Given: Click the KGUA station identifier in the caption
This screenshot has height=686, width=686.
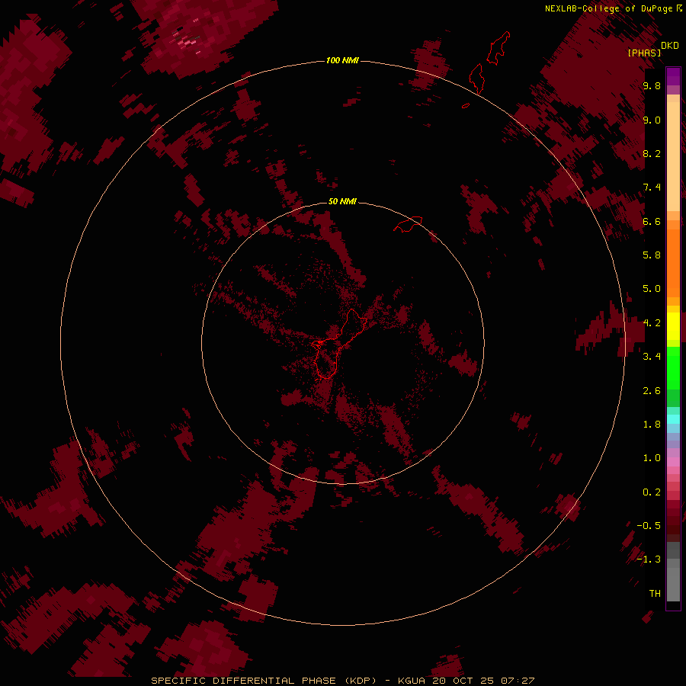Looking at the screenshot, I should click(x=412, y=681).
